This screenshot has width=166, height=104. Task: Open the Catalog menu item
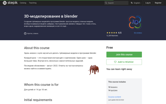pos(23,3)
